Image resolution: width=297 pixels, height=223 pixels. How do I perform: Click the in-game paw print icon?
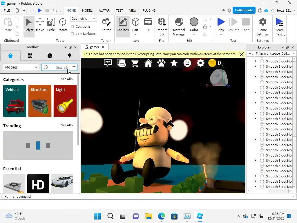pyautogui.click(x=161, y=63)
